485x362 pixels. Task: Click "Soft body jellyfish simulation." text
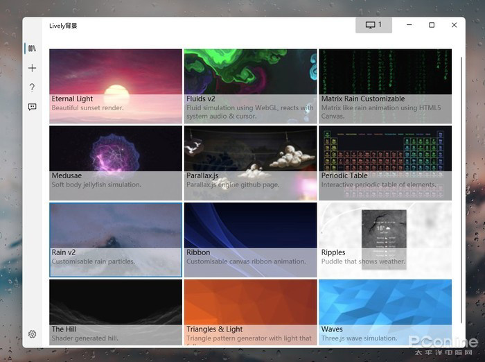(96, 184)
